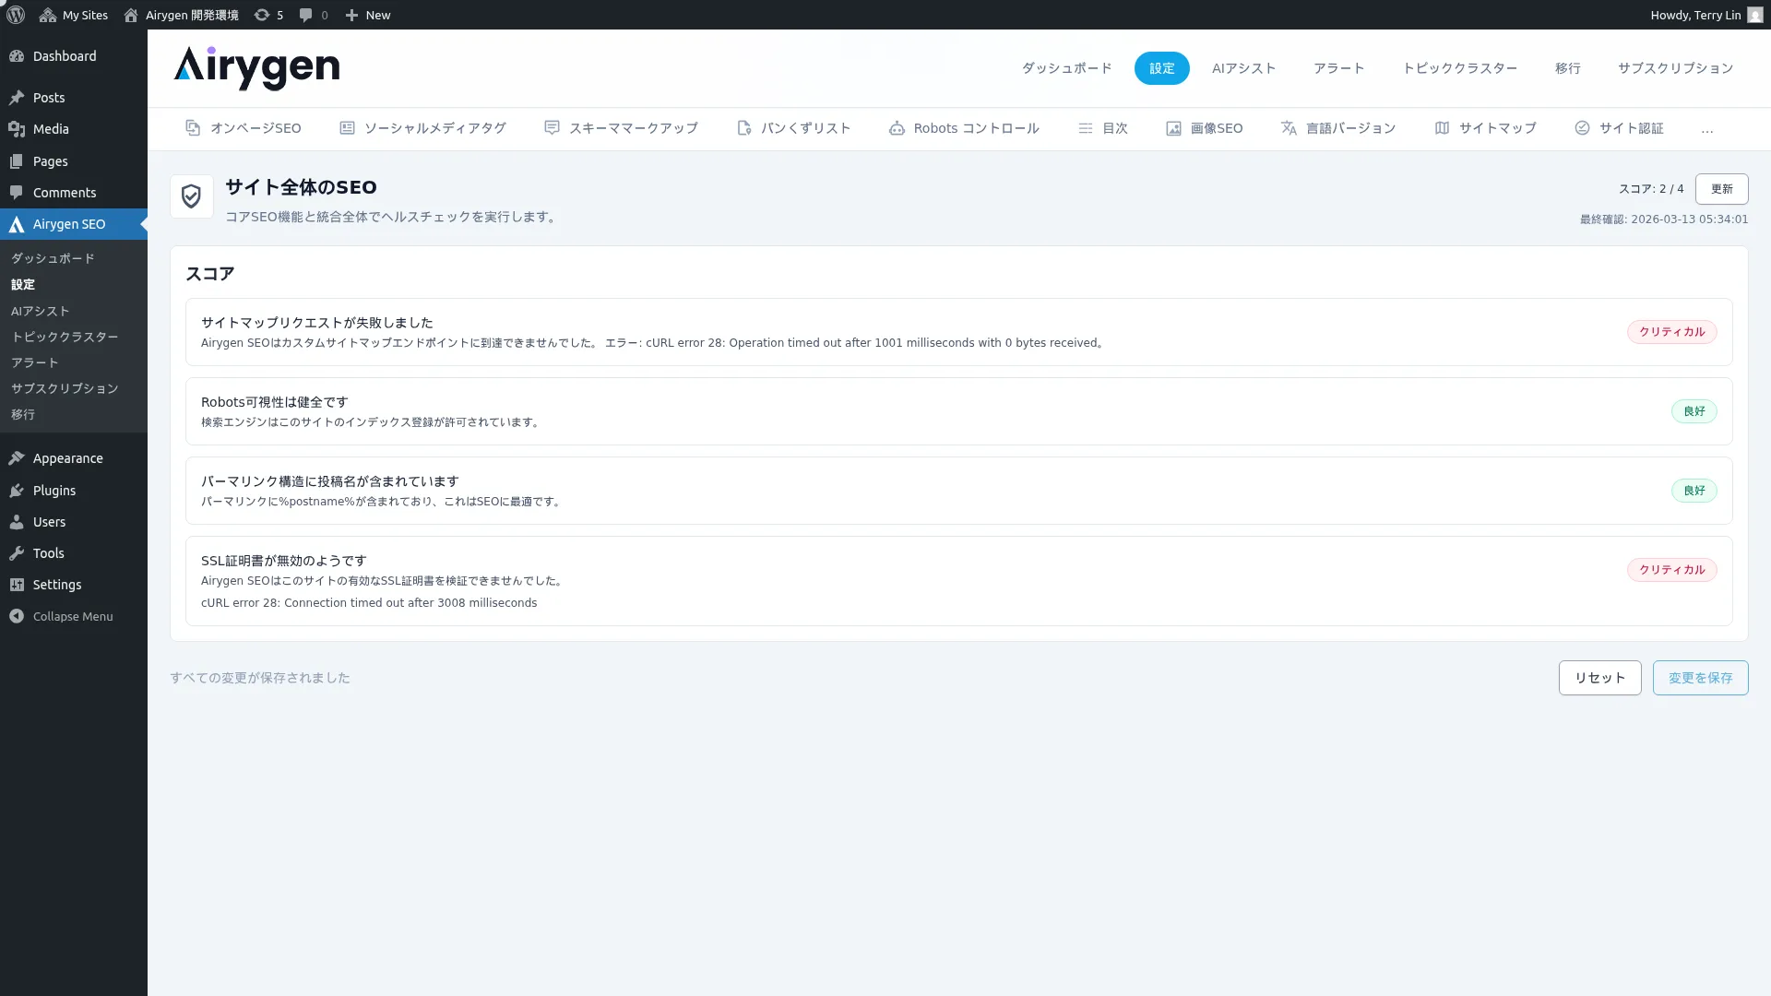Switch to アラート top tab

(1338, 68)
